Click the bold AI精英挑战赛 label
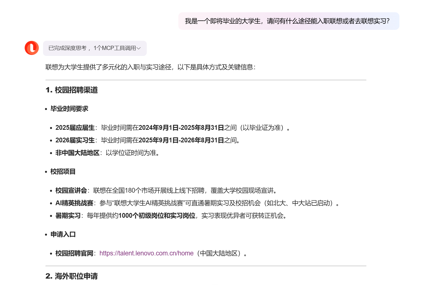 coord(74,203)
